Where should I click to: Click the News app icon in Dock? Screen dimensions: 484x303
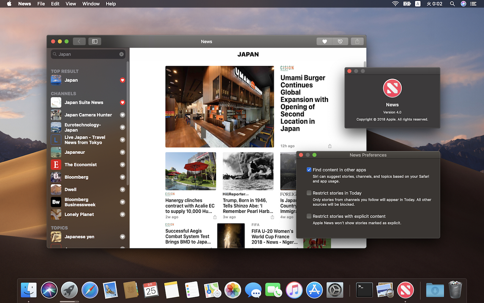405,290
